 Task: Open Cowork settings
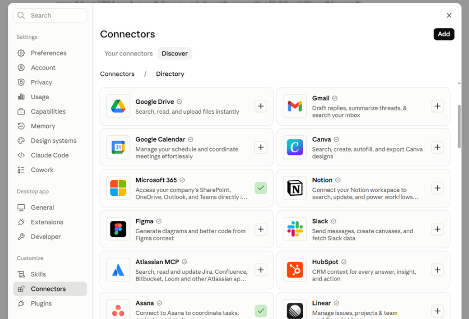point(50,170)
